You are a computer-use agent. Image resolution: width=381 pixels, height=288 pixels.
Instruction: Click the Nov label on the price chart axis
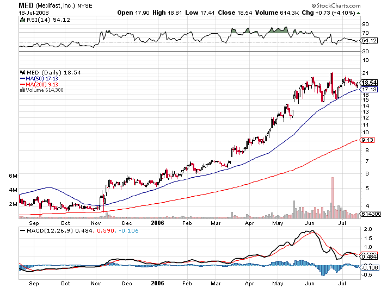click(96, 223)
